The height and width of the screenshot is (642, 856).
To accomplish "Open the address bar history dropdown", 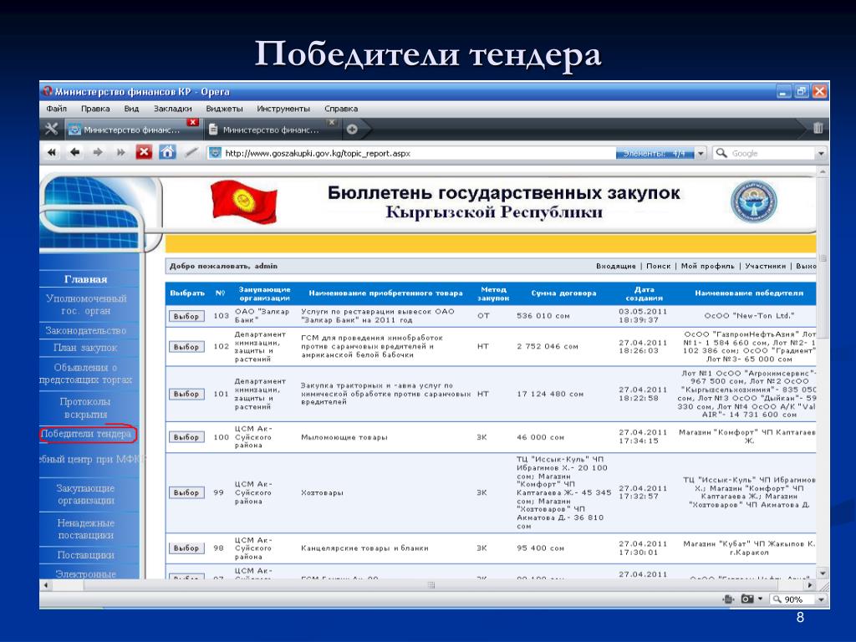I will coord(701,154).
